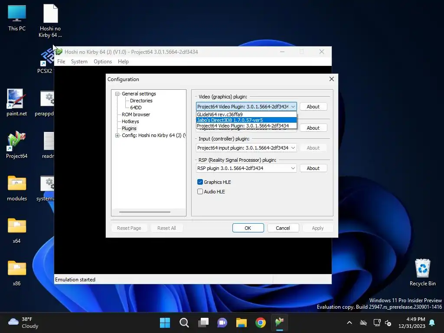Click the muted volume tray icon
Viewport: 444px width, 333px height.
point(388,323)
